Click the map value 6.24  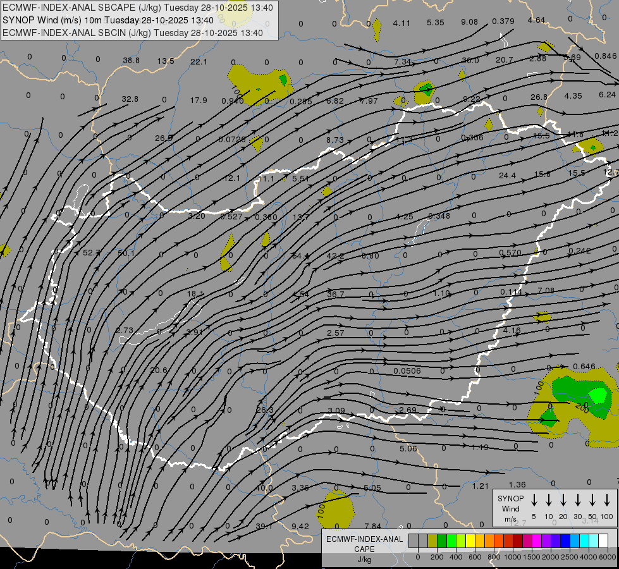click(607, 94)
